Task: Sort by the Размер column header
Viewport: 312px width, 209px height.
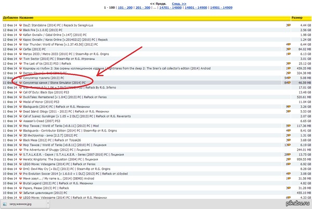Action: [297, 18]
